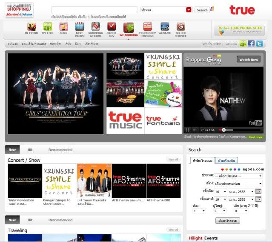Pause the Natthew video
This screenshot has height=242, width=272.
click(x=188, y=130)
